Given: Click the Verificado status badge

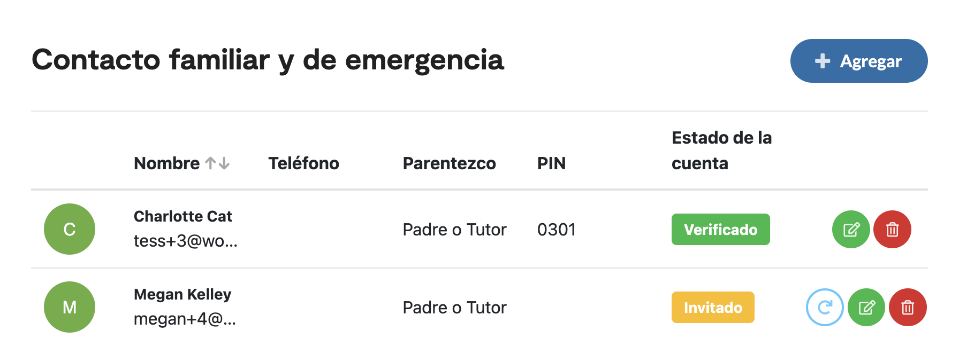Looking at the screenshot, I should click(x=721, y=230).
